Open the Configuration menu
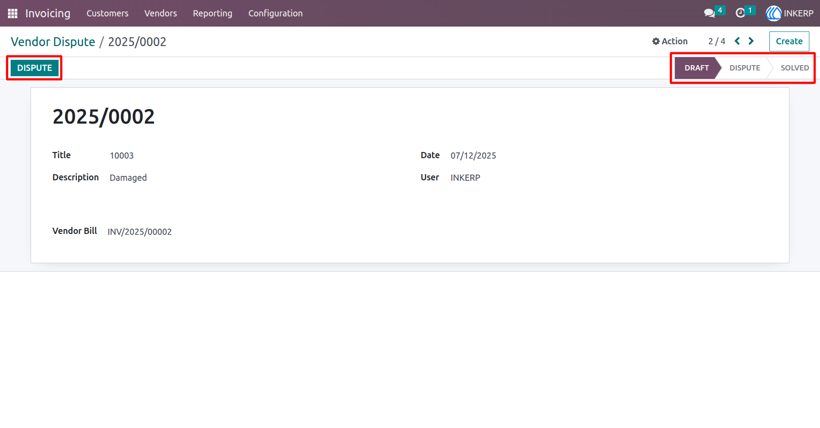The image size is (820, 428). point(276,13)
